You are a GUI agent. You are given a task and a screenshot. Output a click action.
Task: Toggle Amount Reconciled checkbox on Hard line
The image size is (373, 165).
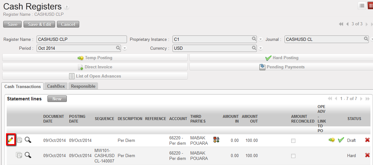(x=293, y=156)
